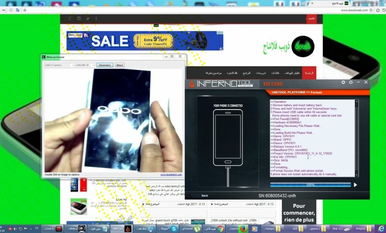
Task: Click the browser home icon
Action: pos(18,10)
